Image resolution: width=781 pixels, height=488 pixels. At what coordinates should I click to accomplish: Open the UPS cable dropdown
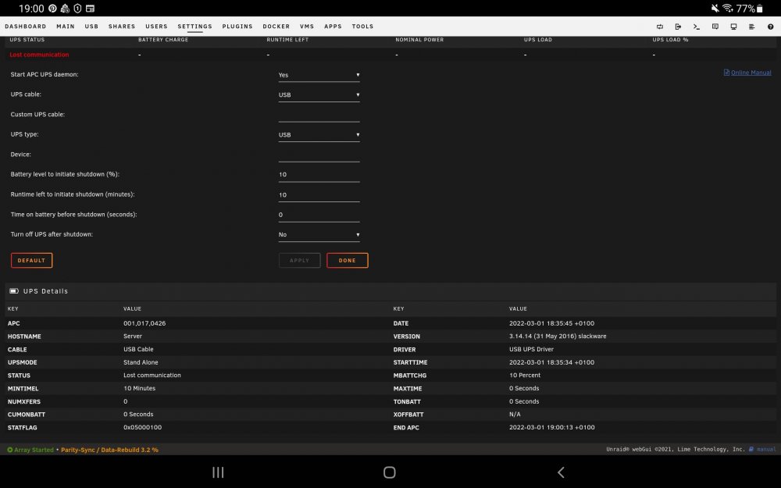click(319, 95)
